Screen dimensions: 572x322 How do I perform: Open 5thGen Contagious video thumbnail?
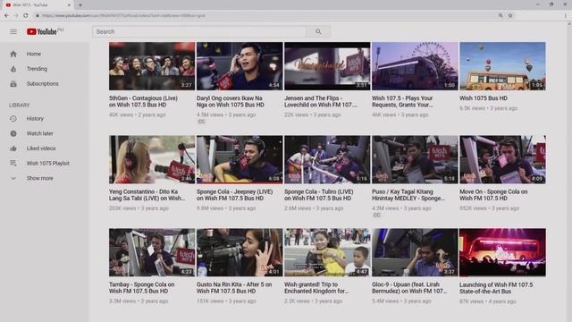152,66
